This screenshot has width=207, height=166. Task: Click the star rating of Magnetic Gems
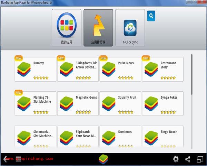point(83,112)
